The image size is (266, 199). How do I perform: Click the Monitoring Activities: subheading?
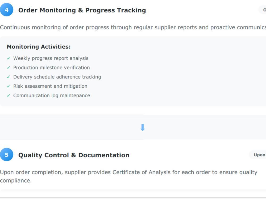[39, 47]
